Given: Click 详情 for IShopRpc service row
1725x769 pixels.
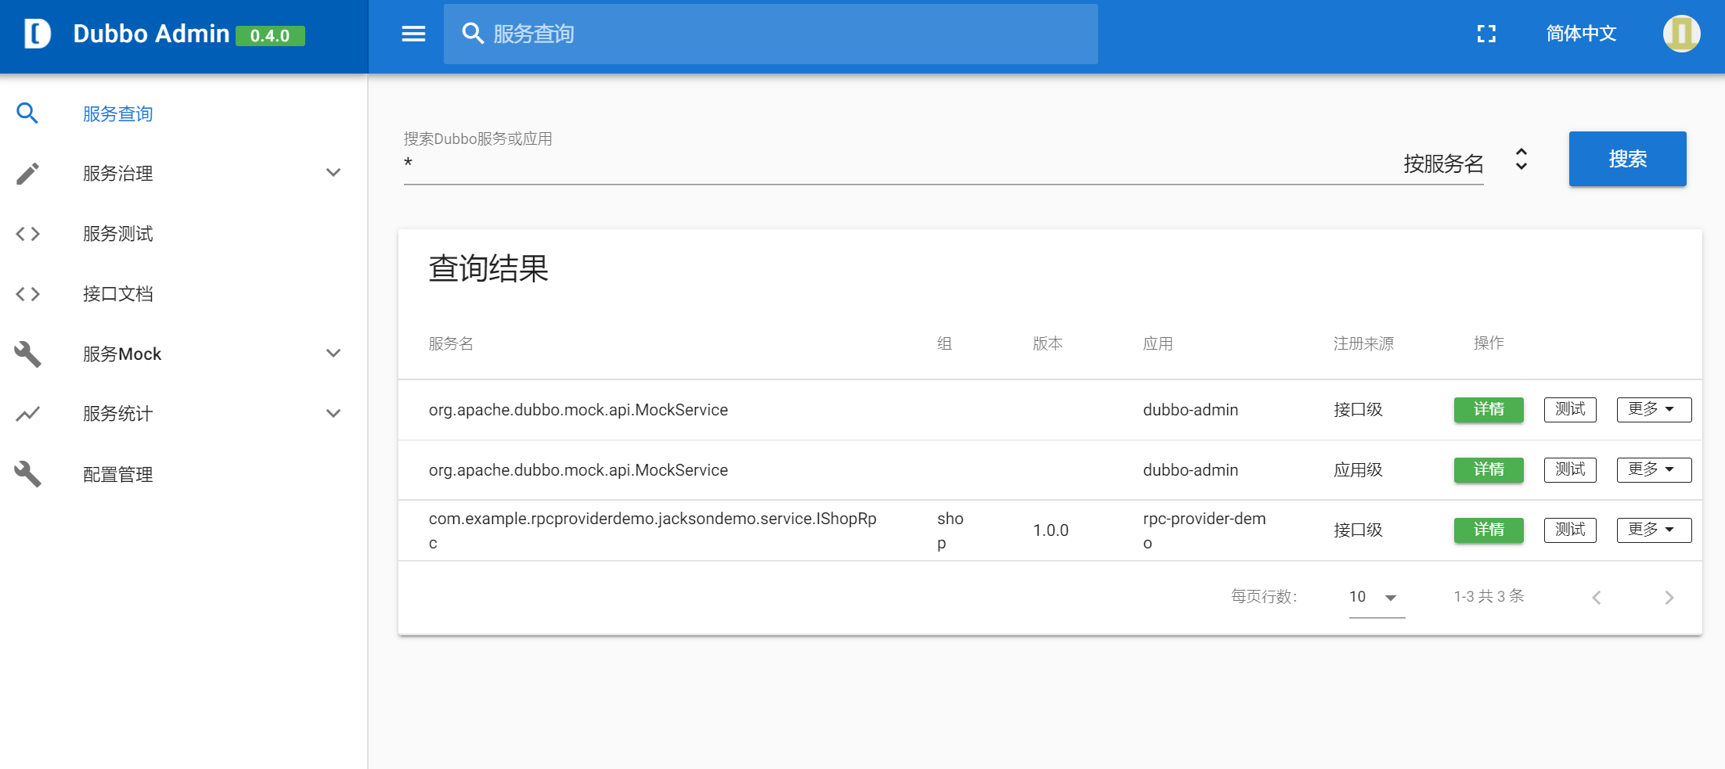Looking at the screenshot, I should pyautogui.click(x=1489, y=530).
